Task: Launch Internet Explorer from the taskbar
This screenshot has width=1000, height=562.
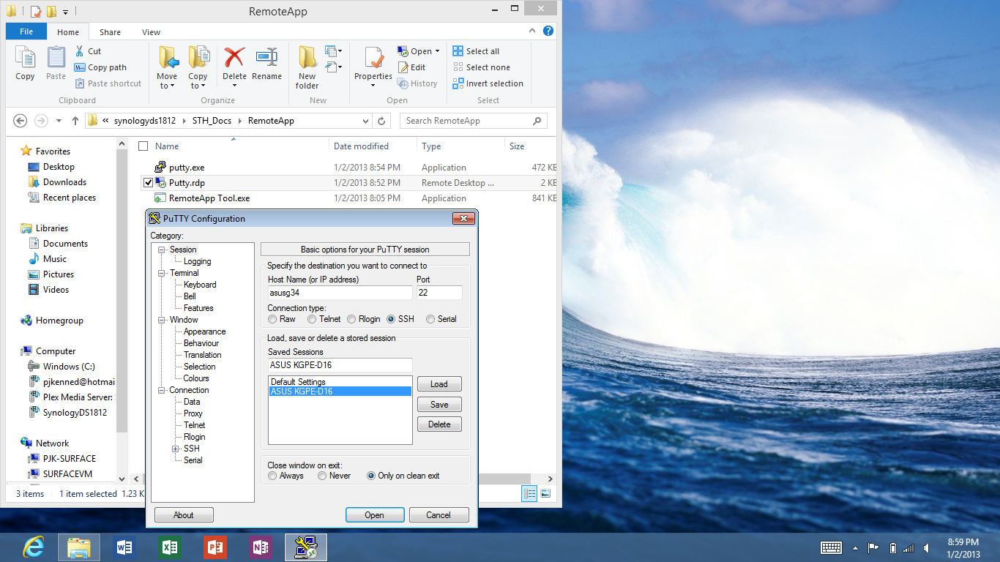Action: 34,547
